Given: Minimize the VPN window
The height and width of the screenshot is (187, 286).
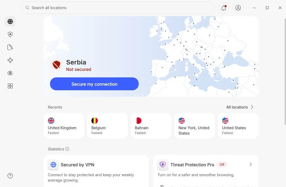Looking at the screenshot, I should [254, 8].
